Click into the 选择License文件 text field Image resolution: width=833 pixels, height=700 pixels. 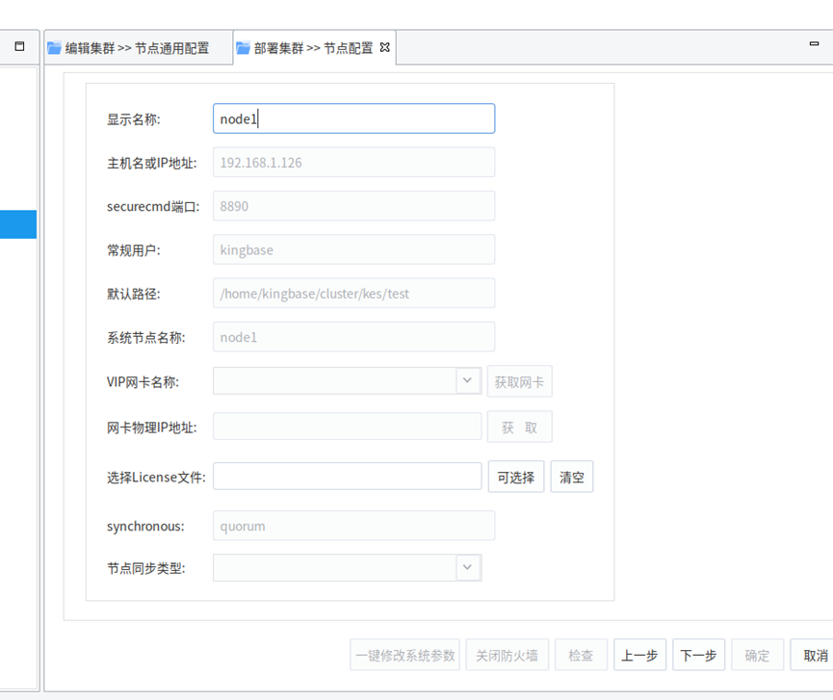click(347, 477)
